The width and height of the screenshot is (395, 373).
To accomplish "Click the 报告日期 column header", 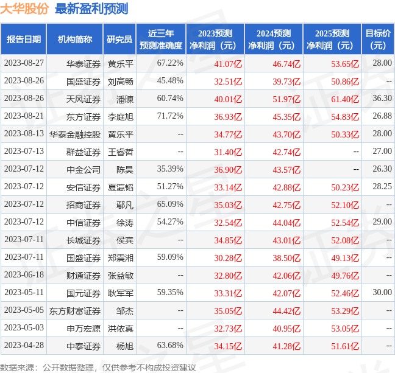I will coord(23,39).
